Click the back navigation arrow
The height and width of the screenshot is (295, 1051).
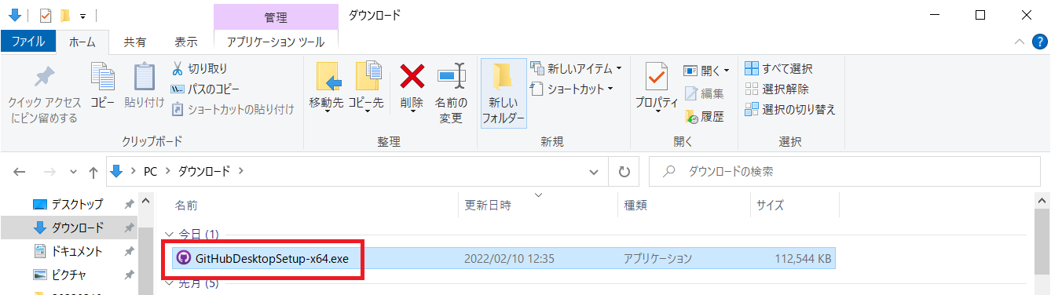coord(20,171)
